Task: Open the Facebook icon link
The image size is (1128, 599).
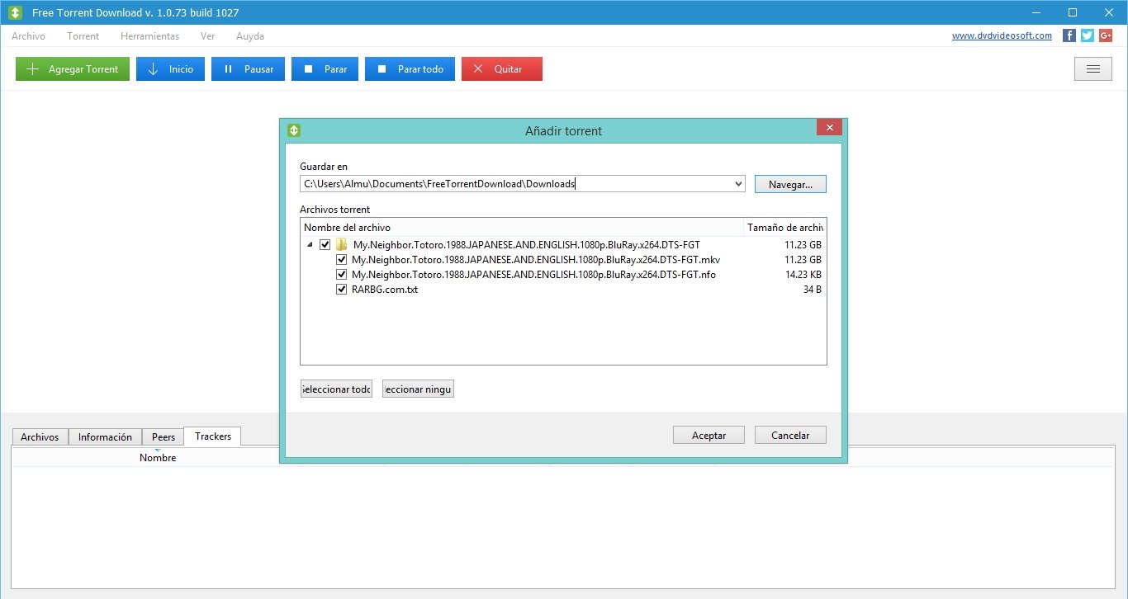Action: pyautogui.click(x=1069, y=35)
